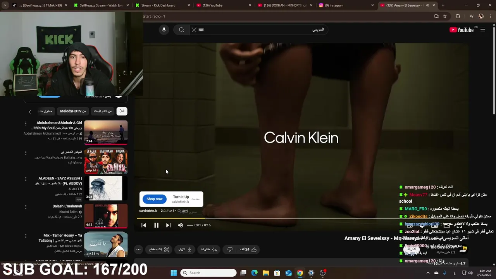Launch Microsoft Edge from the taskbar
Image resolution: width=496 pixels, height=279 pixels.
tap(255, 273)
